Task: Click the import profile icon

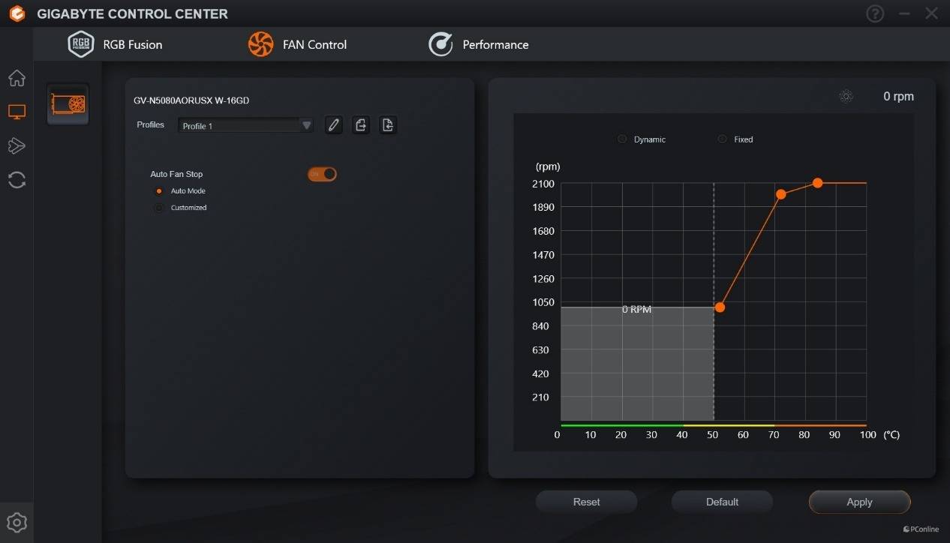Action: [387, 125]
